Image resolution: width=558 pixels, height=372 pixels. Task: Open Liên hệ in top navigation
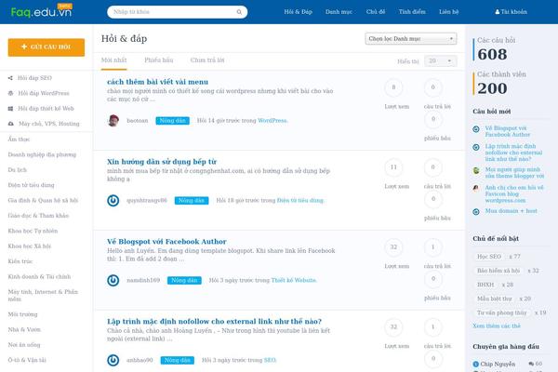click(449, 12)
